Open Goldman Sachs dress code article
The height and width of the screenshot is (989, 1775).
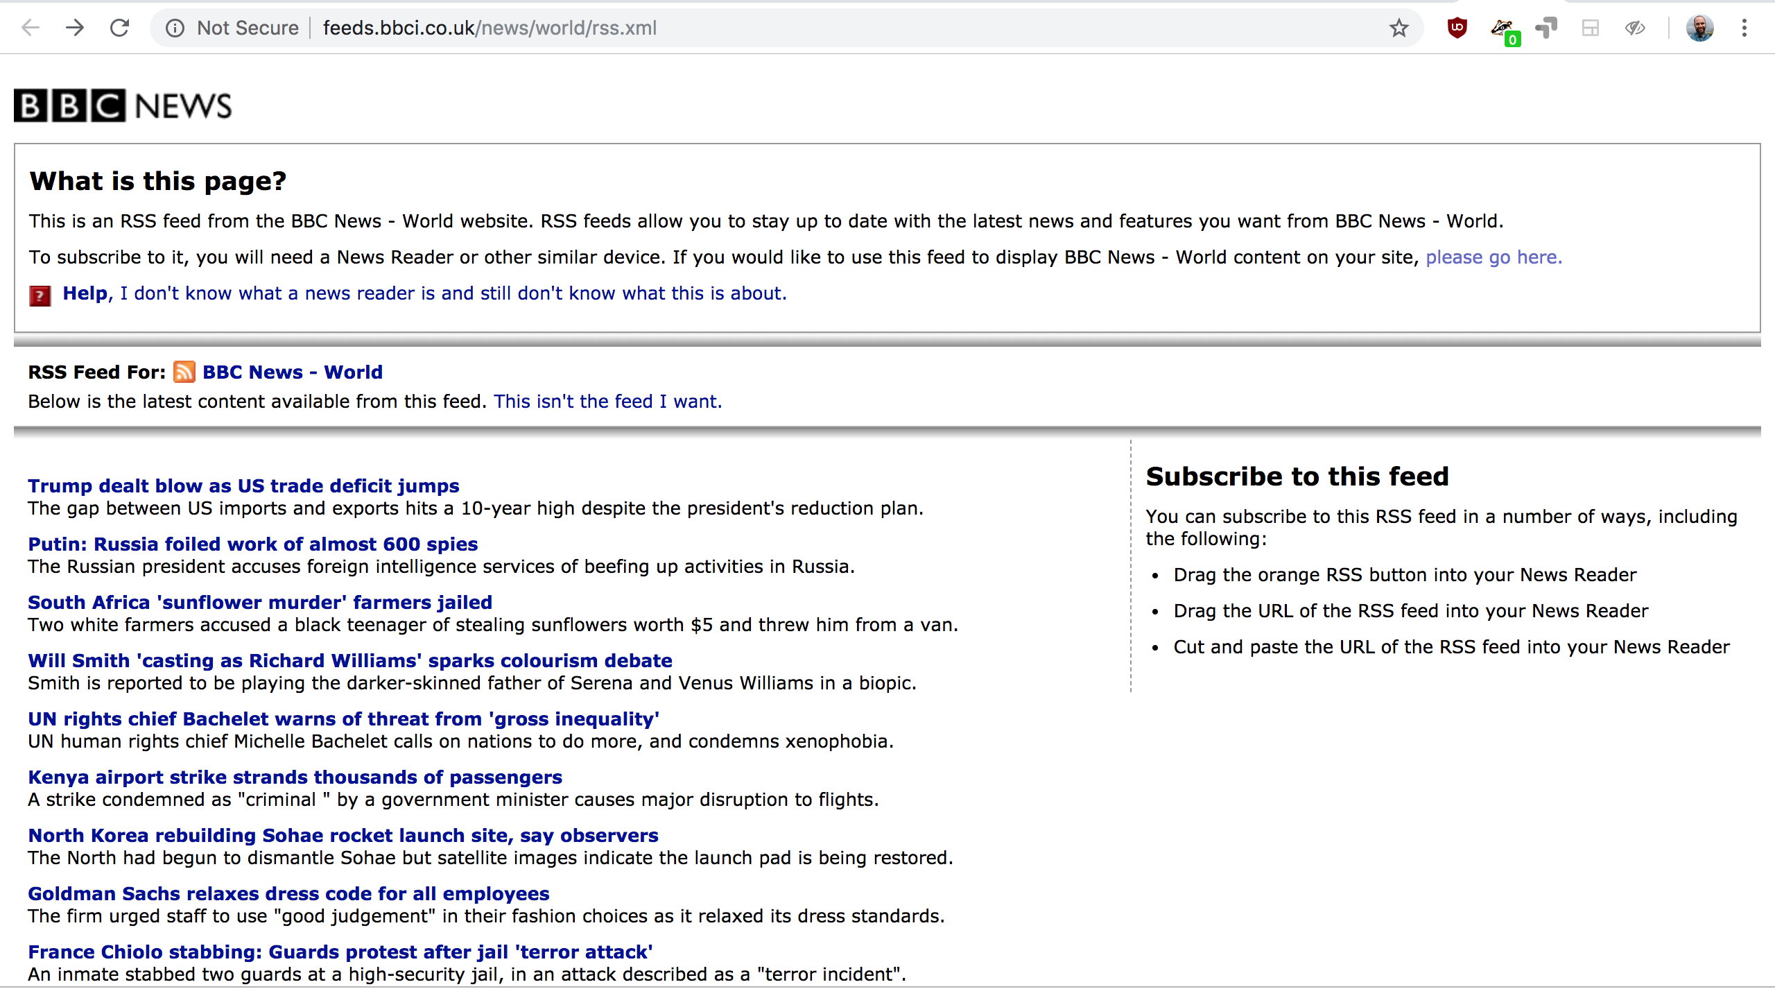(288, 893)
